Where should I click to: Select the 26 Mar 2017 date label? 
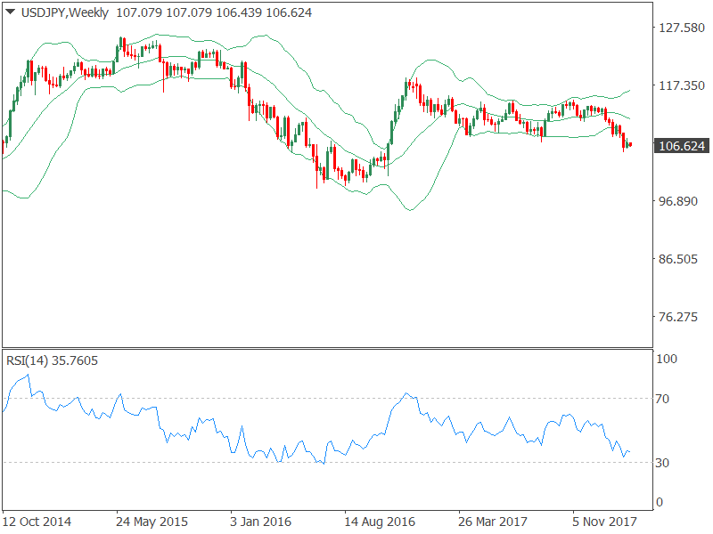[x=493, y=522]
